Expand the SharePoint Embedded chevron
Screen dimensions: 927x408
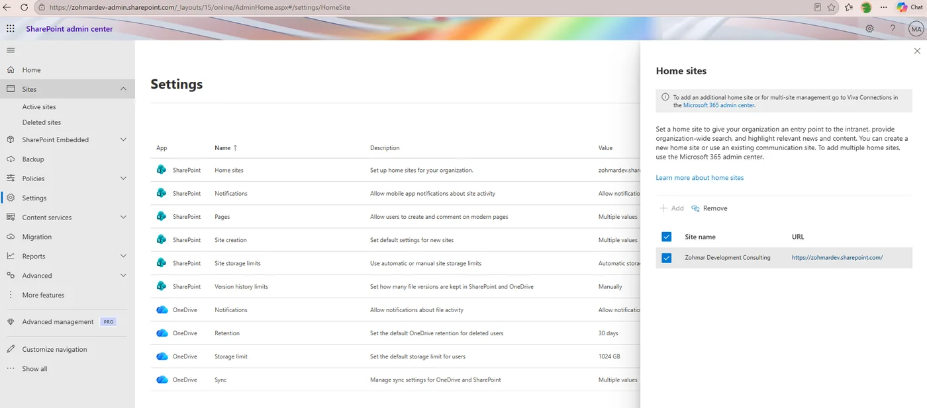point(123,140)
